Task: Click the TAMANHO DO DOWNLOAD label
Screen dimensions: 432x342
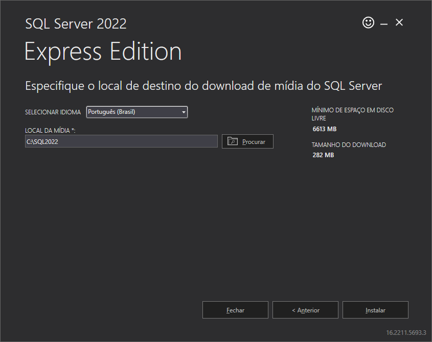Action: click(x=349, y=145)
